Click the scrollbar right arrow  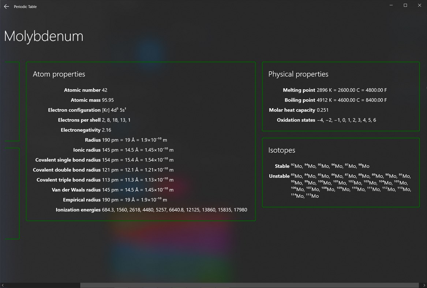pos(424,285)
